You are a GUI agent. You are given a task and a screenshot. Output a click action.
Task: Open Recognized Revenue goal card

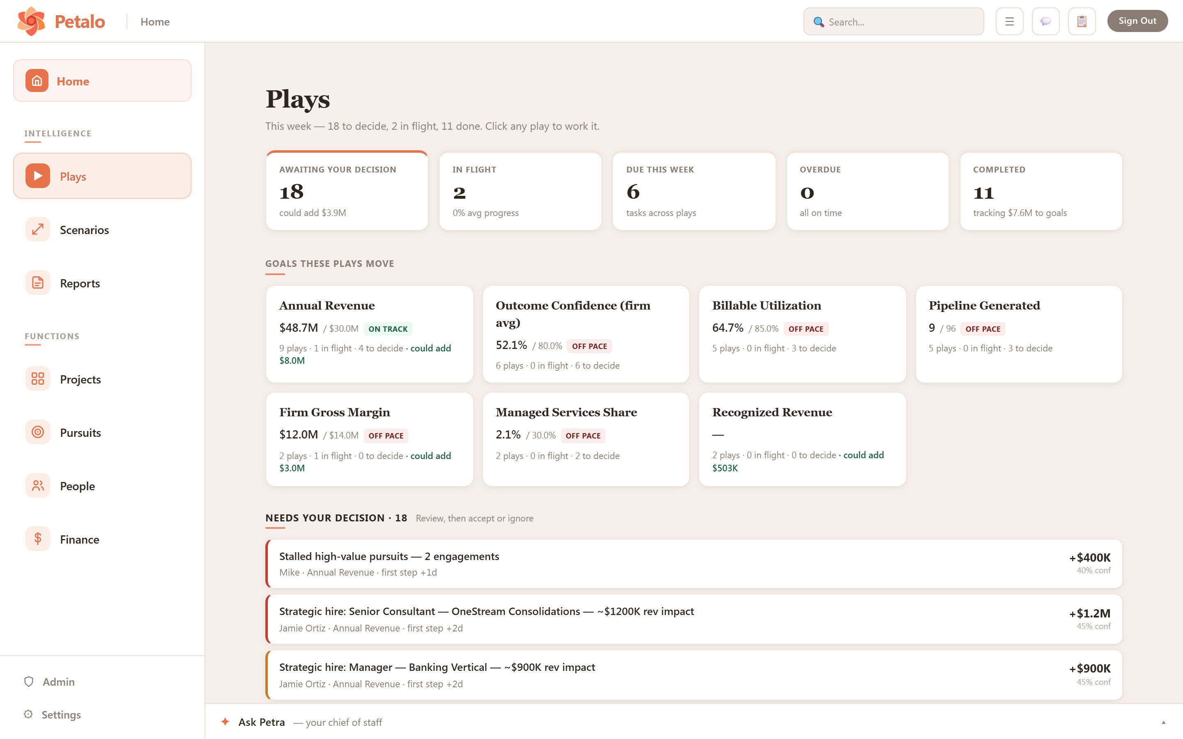point(802,439)
